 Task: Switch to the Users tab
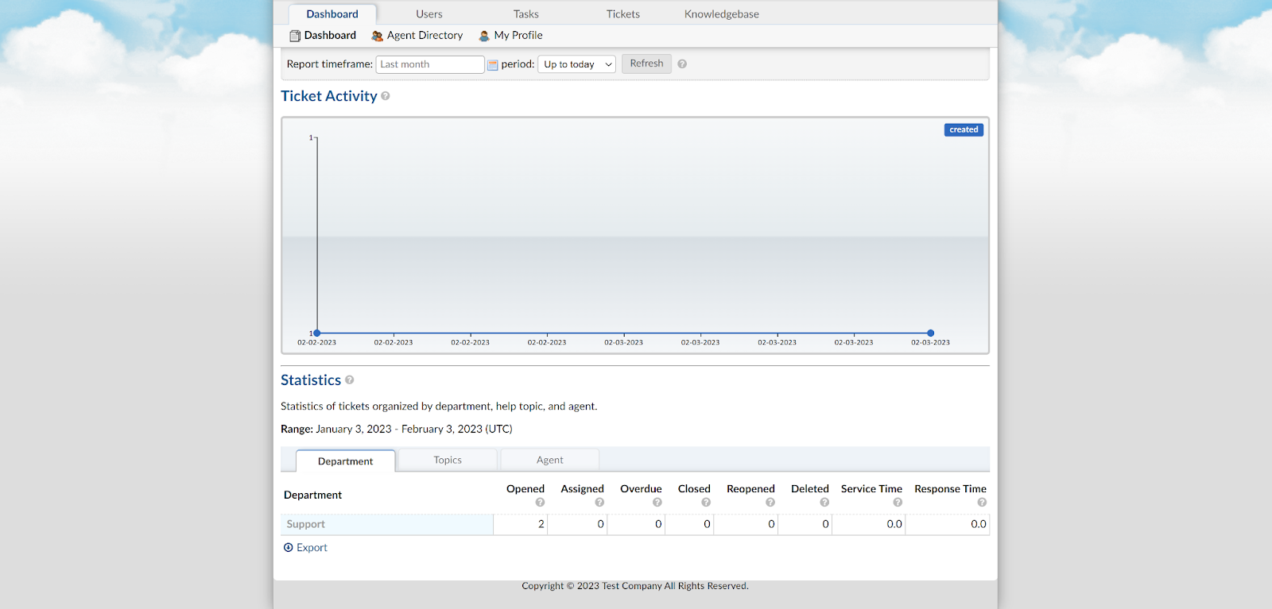(429, 14)
